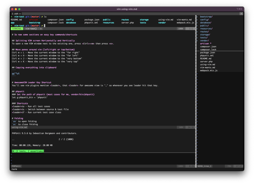The height and width of the screenshot is (184, 254).
Task: Expand the database/ folder arrow in NERDTree
Action: [x=197, y=23]
